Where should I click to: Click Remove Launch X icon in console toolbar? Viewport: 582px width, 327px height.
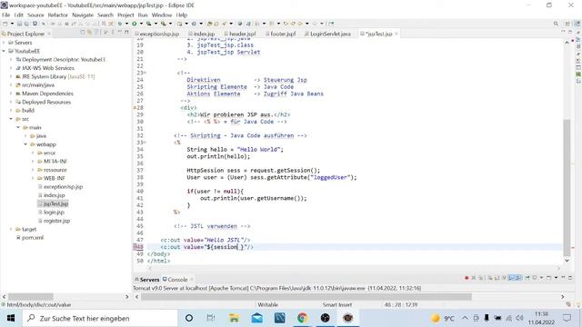[x=474, y=278]
